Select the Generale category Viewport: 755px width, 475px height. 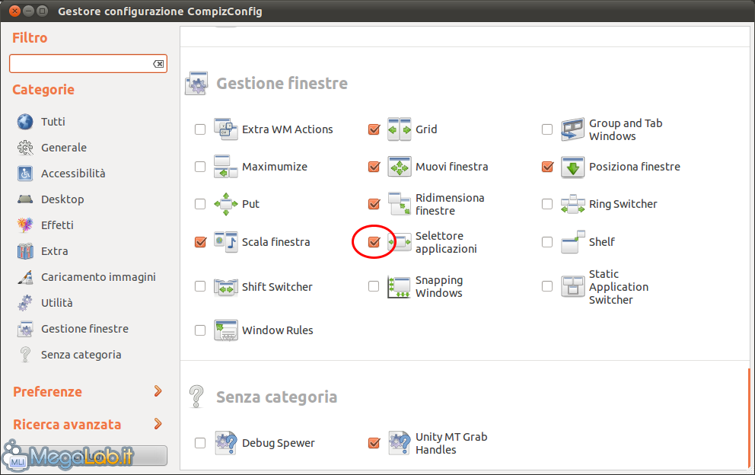click(x=64, y=148)
